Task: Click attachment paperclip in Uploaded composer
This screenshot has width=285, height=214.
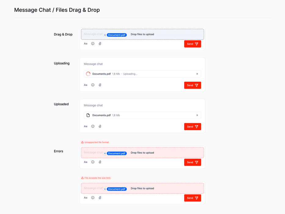Action: click(x=100, y=126)
